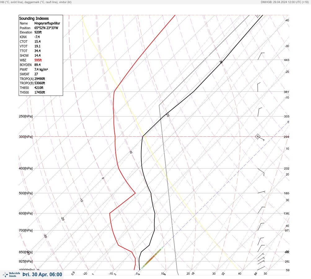Click the 400[hPa] pressure label
Image resolution: width=311 pixels, height=279 pixels.
[26, 168]
